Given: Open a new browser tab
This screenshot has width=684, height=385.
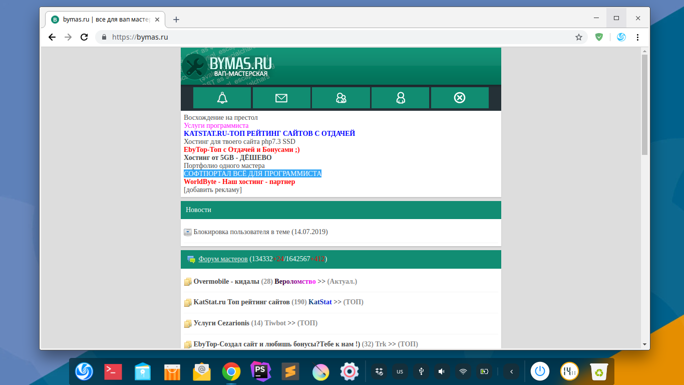Looking at the screenshot, I should pos(176,20).
